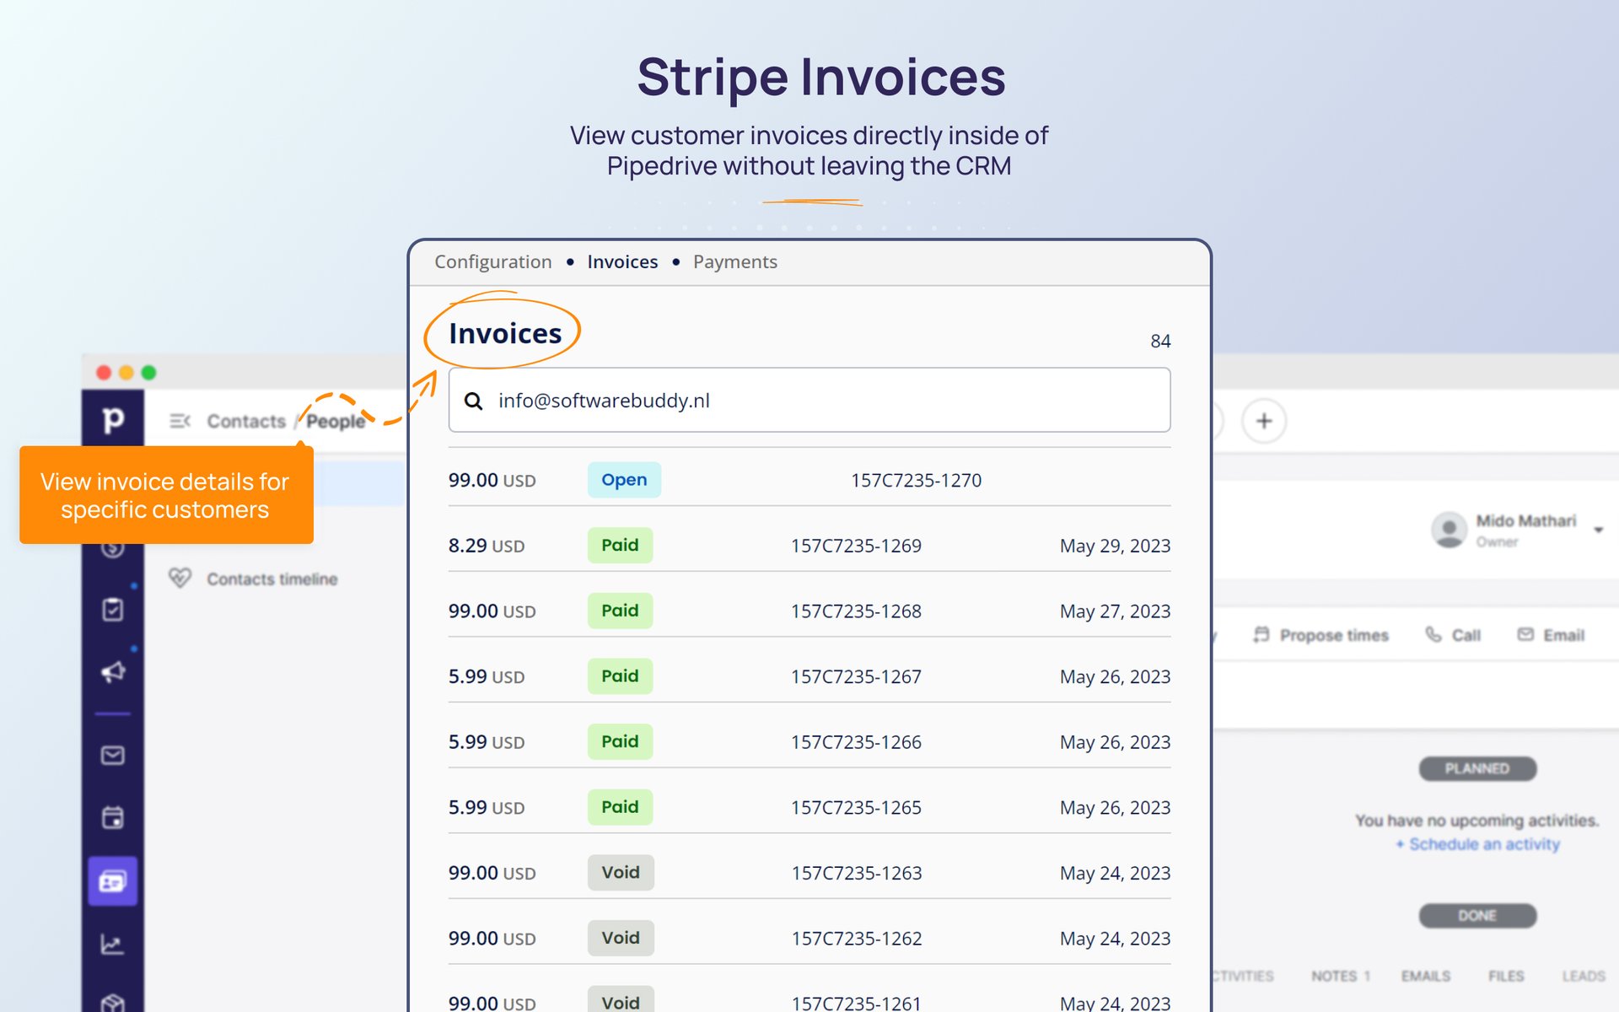Click Void badge for invoice 1263
The height and width of the screenshot is (1012, 1619).
pos(621,872)
